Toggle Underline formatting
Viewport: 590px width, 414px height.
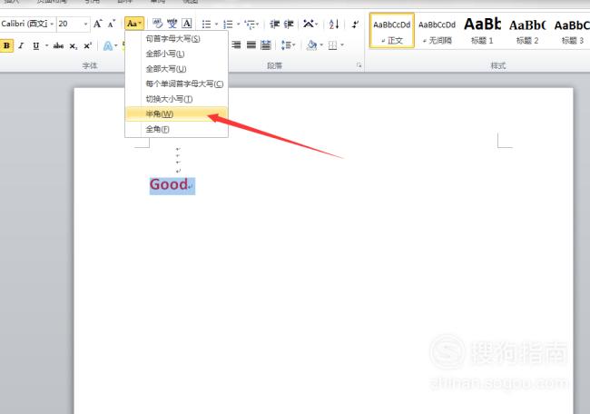tap(35, 45)
